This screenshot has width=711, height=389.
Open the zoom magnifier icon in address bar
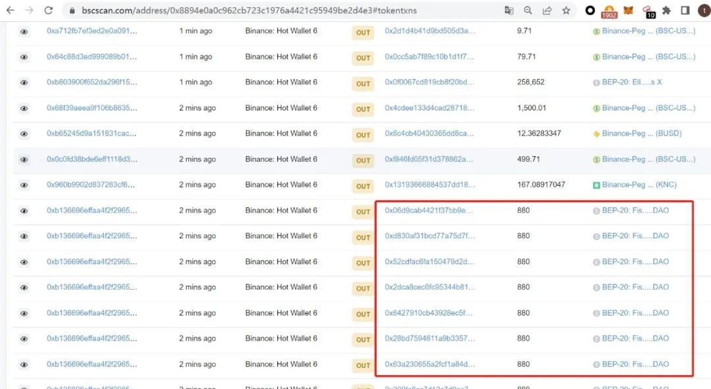tap(528, 10)
